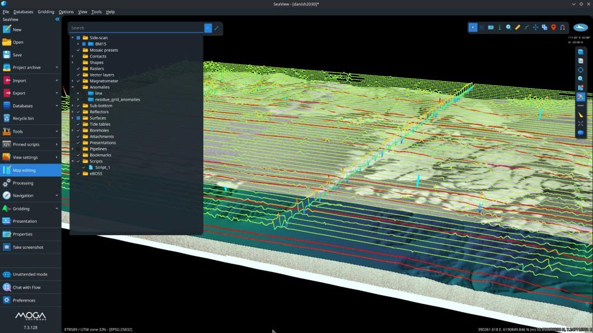
Task: Collapse the Side-scan tree node
Action: pyautogui.click(x=72, y=38)
